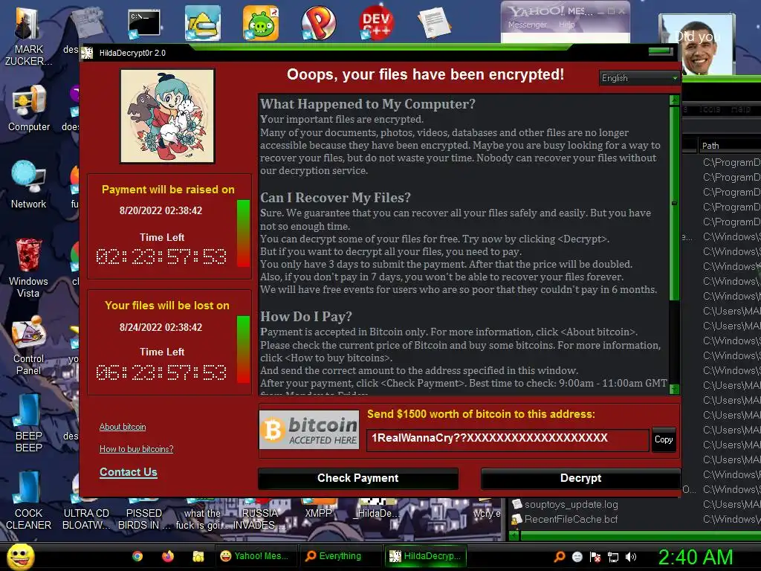This screenshot has width=761, height=571.
Task: Open Help menu in Yahoo Messenger window
Action: pos(566,25)
